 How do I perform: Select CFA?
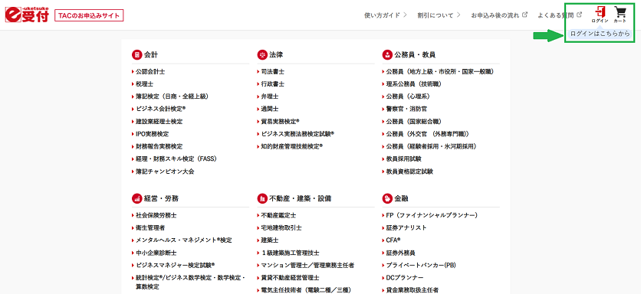[x=393, y=240]
